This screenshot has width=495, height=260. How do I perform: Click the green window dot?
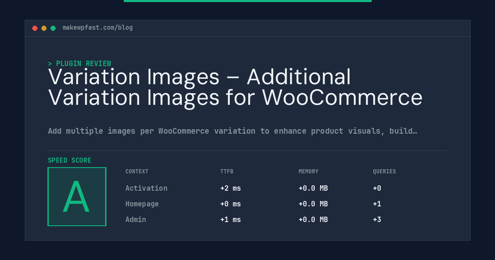coord(53,28)
